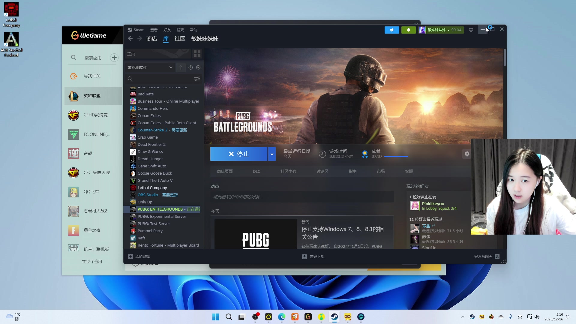Click Steam icon in taskbar

click(x=334, y=317)
